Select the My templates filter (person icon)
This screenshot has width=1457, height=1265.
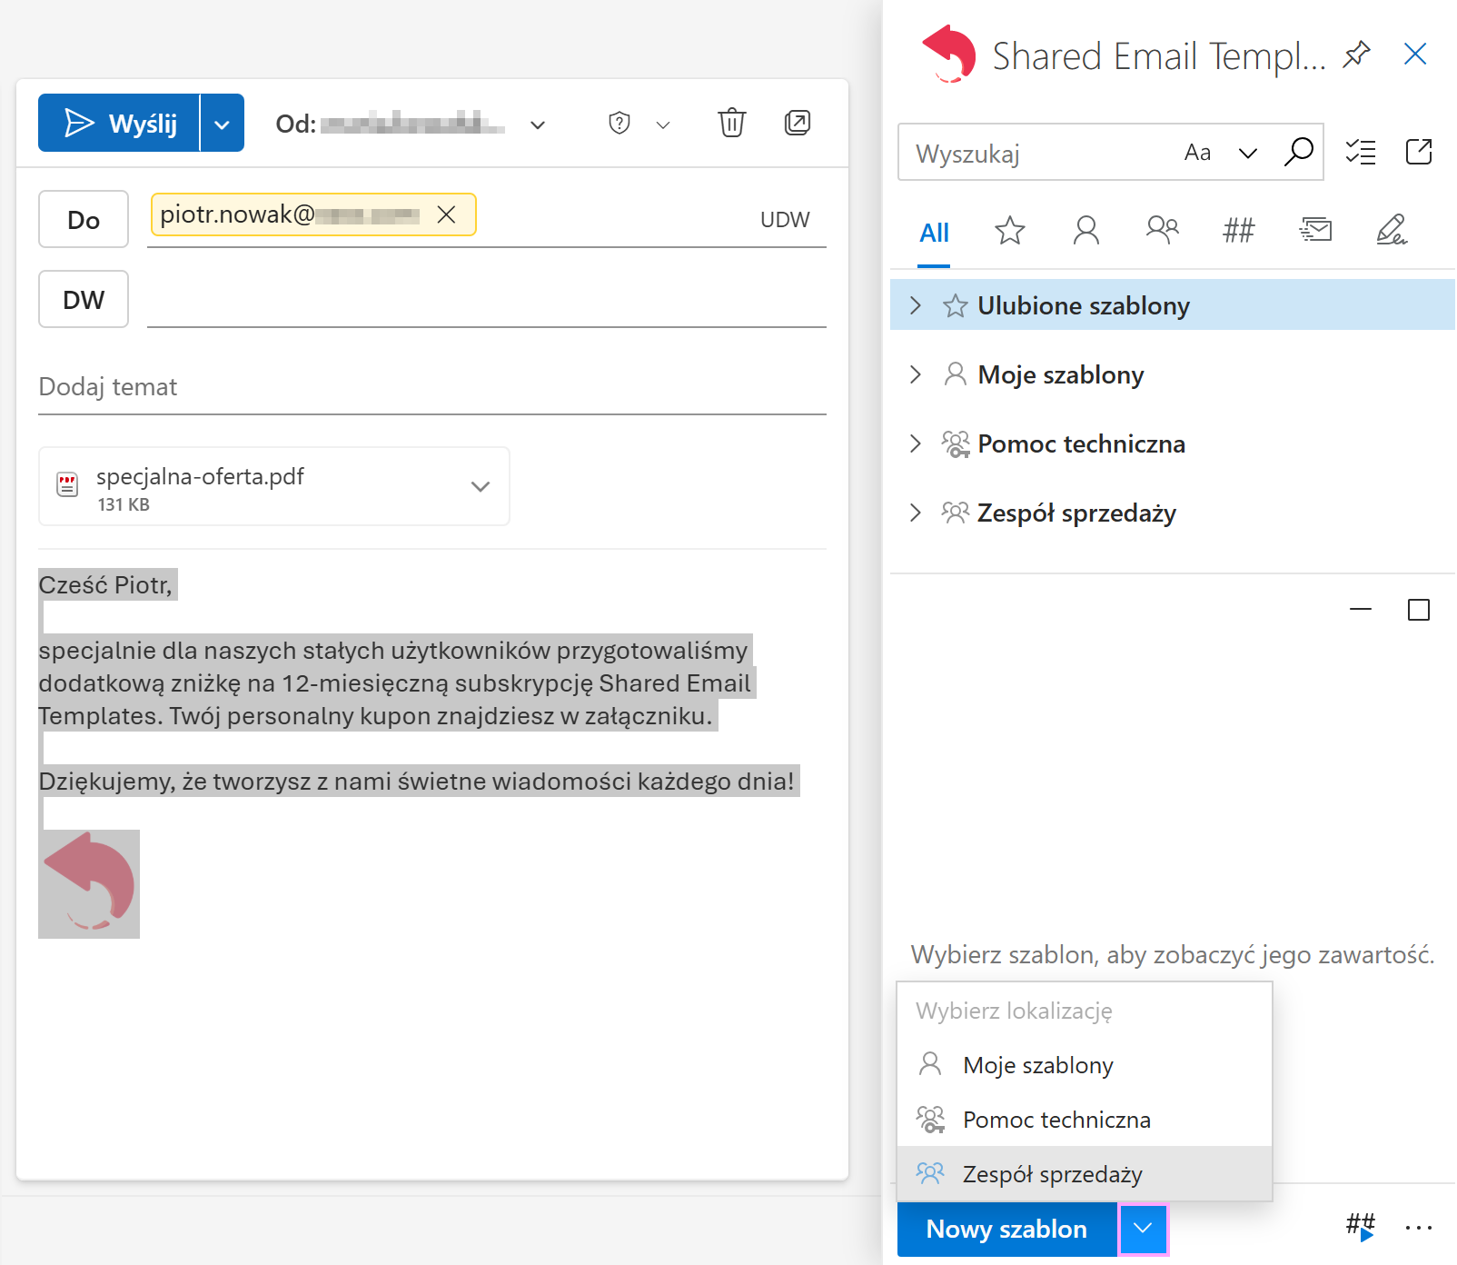[x=1085, y=231]
